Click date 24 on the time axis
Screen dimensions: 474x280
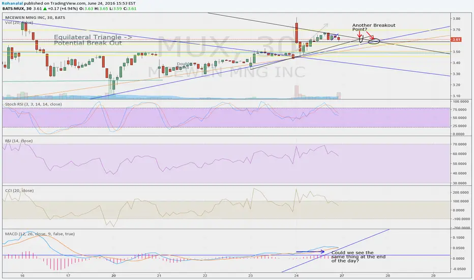coord(296,275)
